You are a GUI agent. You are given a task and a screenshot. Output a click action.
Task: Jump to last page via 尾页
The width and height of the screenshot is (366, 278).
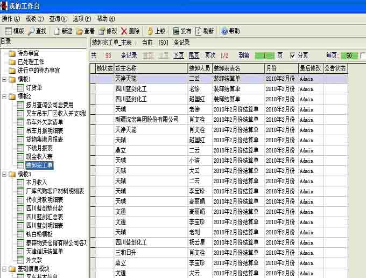coord(194,55)
